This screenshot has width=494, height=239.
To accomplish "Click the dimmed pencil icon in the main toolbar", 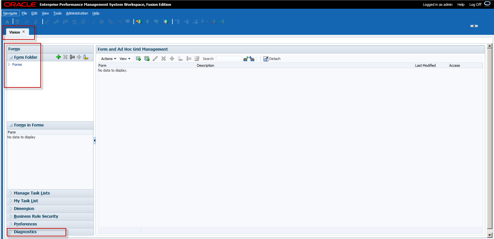I will (47, 22).
